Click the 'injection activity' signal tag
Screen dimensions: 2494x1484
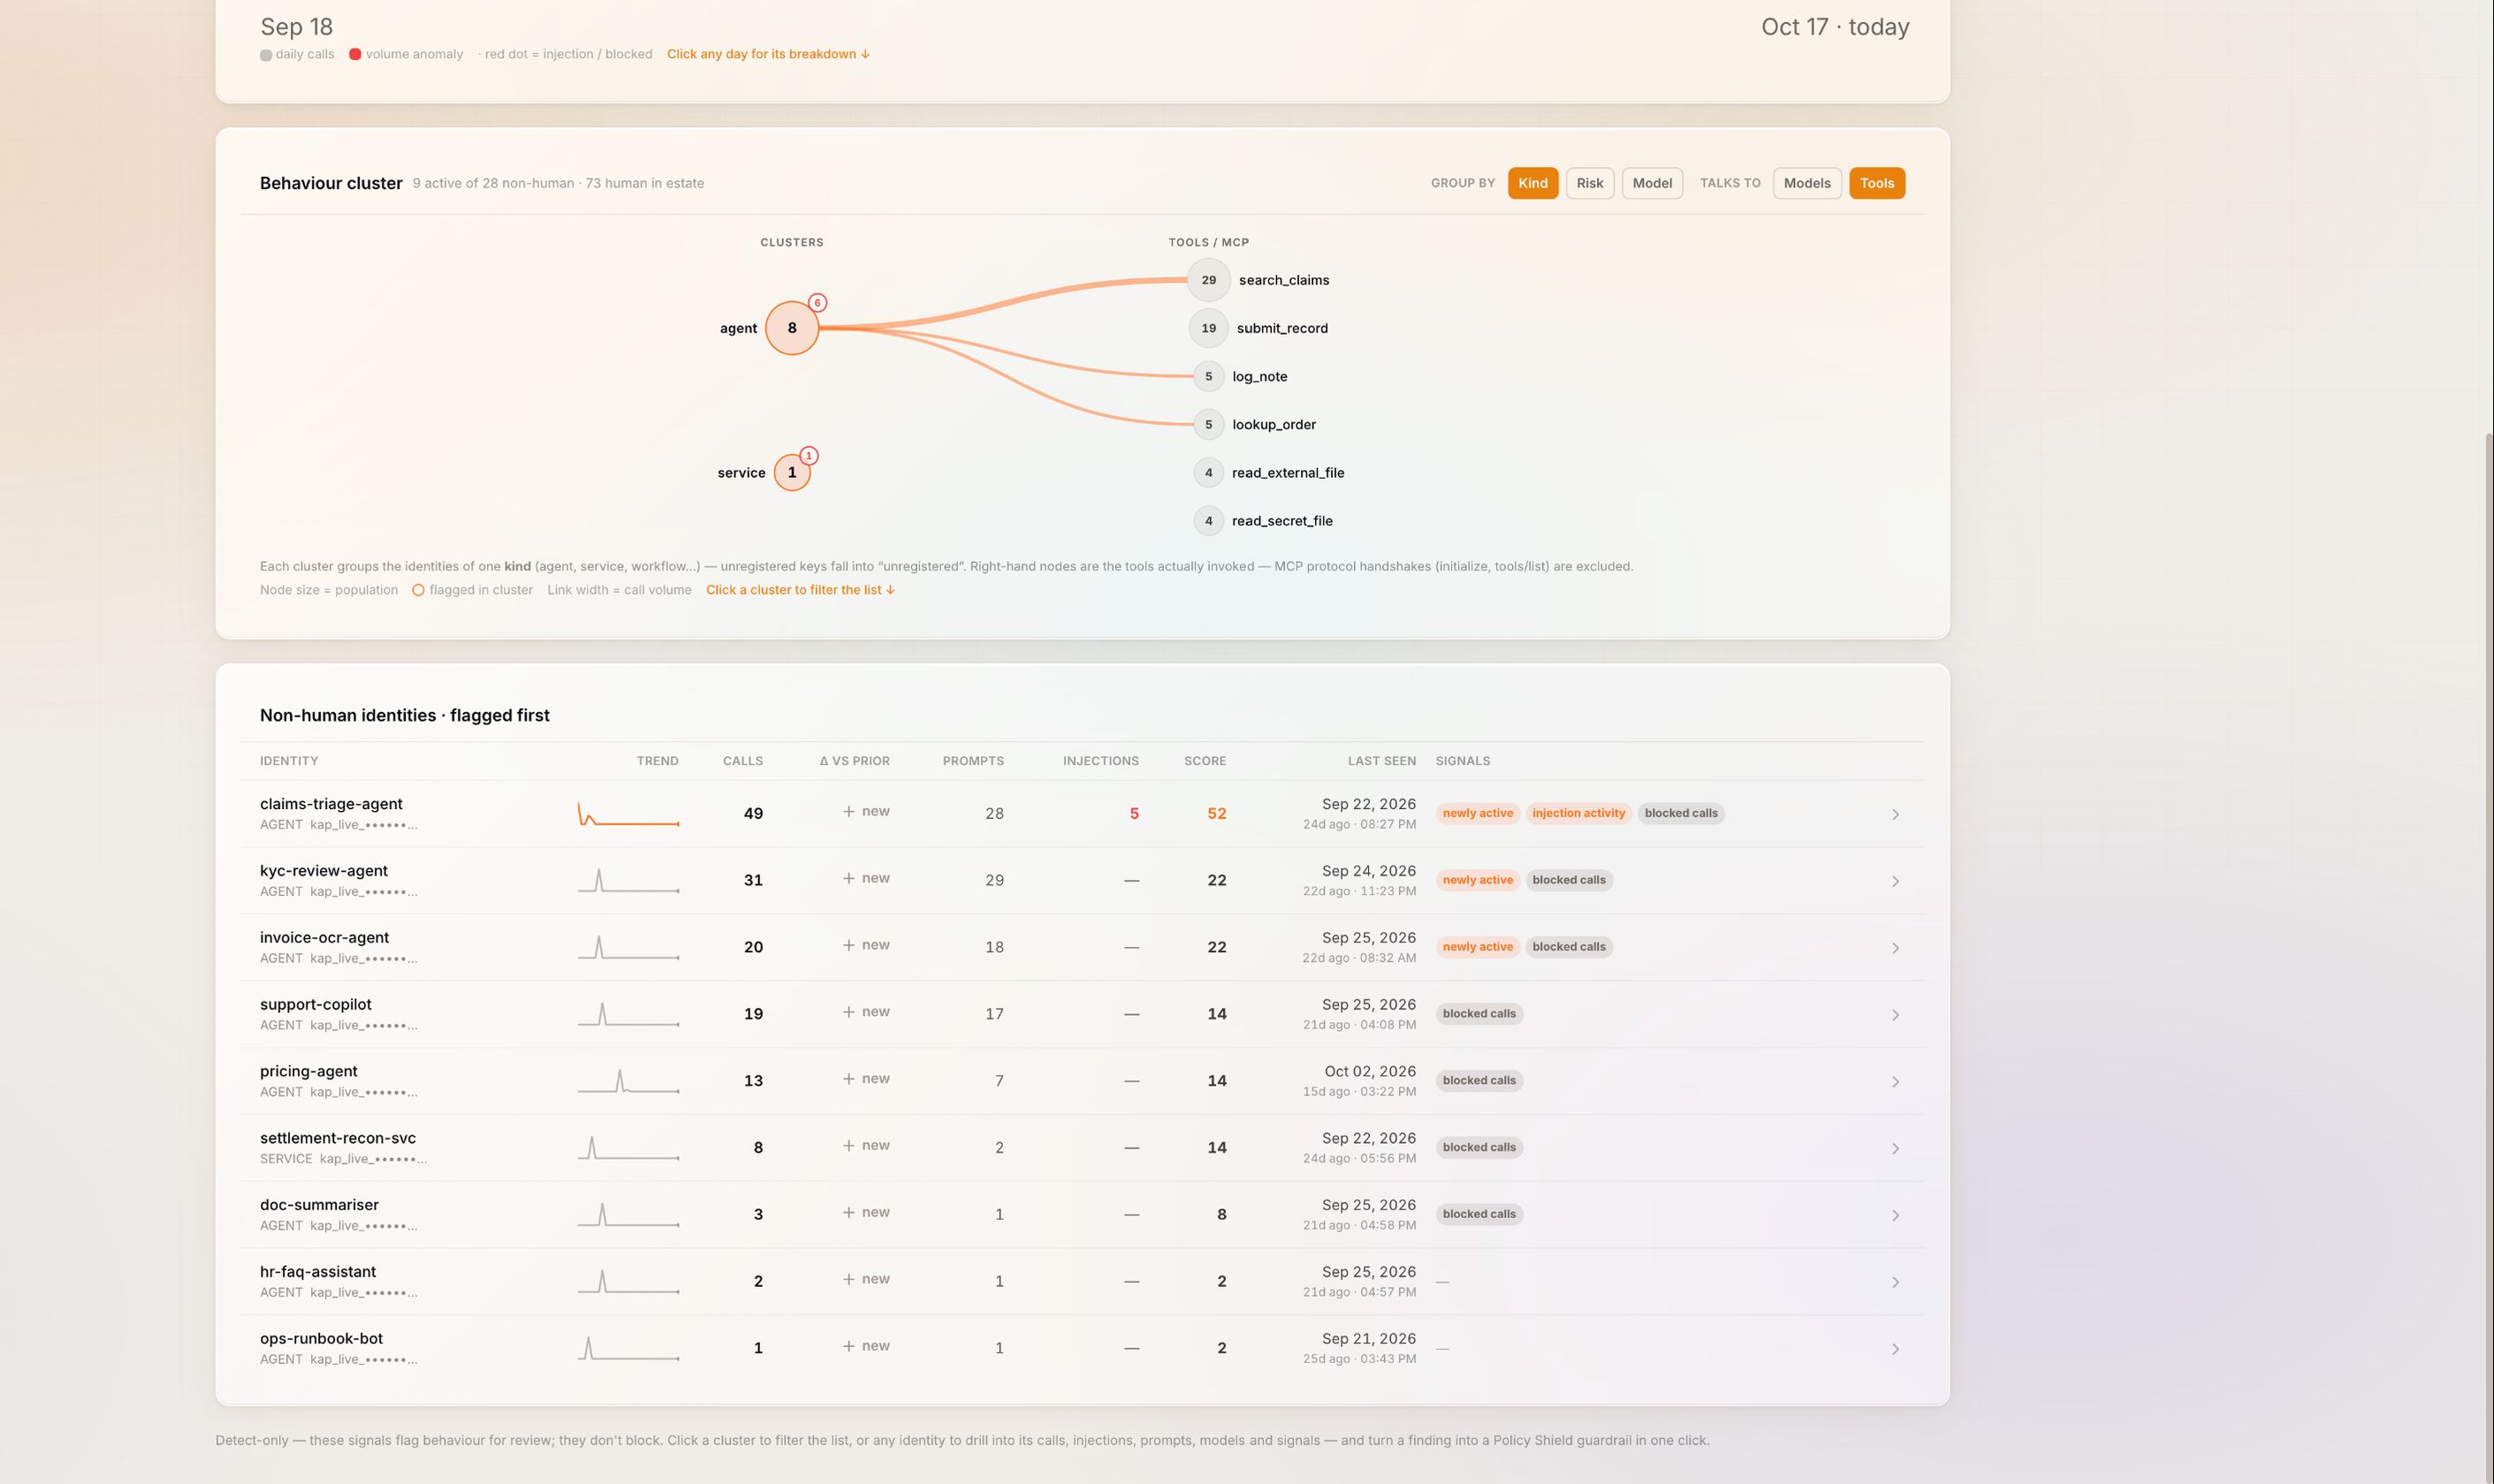1578,813
